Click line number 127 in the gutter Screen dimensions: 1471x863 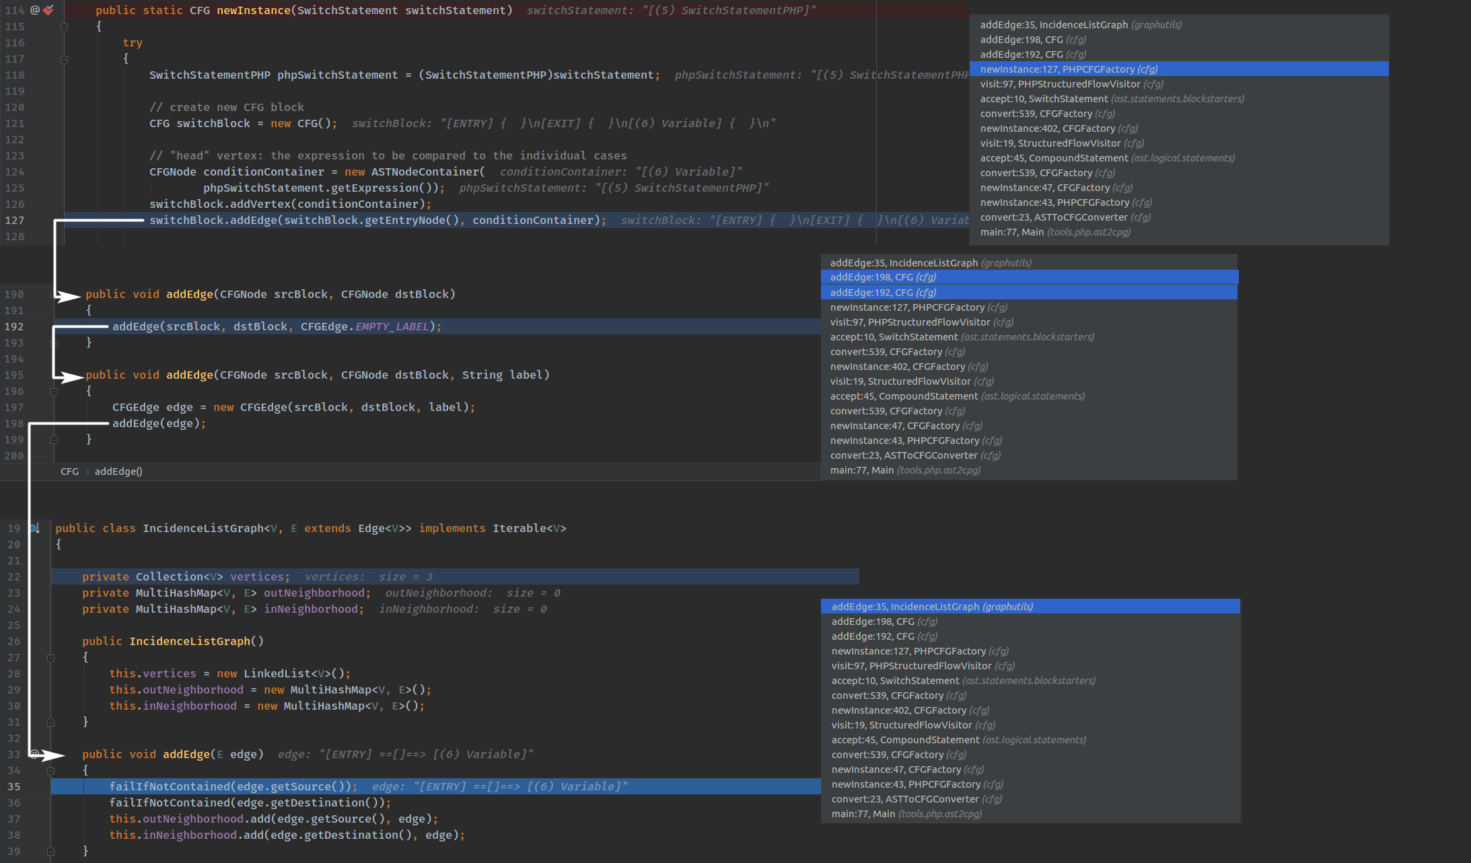pyautogui.click(x=14, y=221)
